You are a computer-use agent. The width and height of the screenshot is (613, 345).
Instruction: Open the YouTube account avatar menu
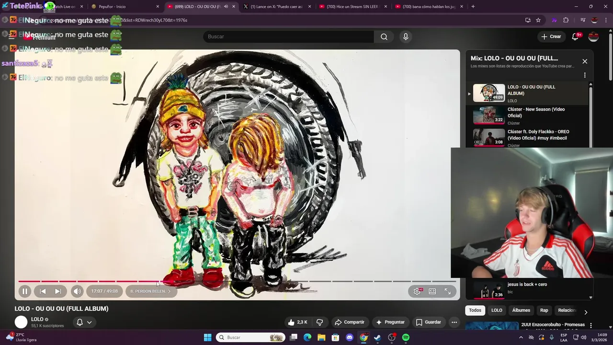coord(593,36)
